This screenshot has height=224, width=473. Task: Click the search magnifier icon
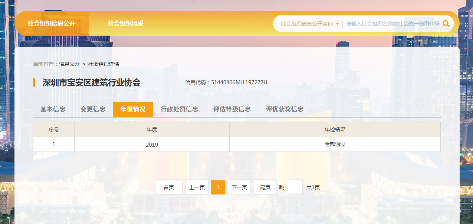[446, 24]
